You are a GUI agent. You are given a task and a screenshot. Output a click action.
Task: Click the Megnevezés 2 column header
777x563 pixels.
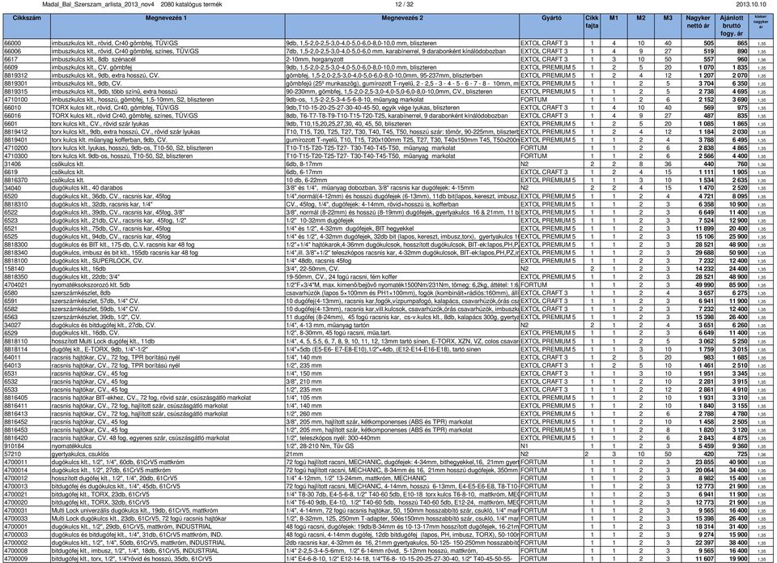coord(402,26)
